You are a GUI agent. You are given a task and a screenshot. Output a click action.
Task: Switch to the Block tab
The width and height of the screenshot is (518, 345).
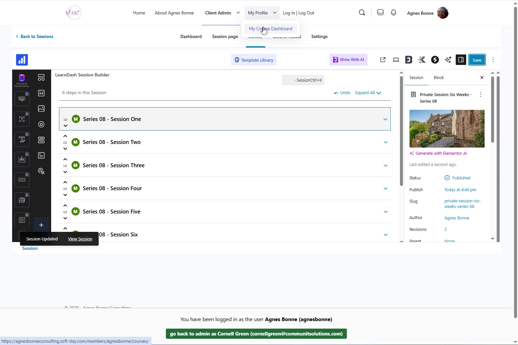(x=438, y=78)
